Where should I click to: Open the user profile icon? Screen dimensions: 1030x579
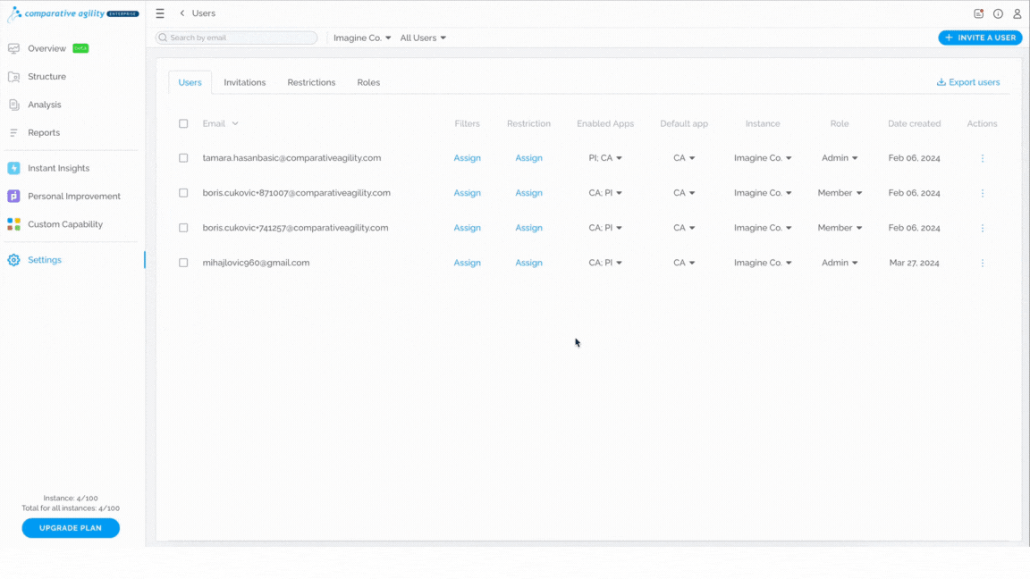click(1017, 13)
